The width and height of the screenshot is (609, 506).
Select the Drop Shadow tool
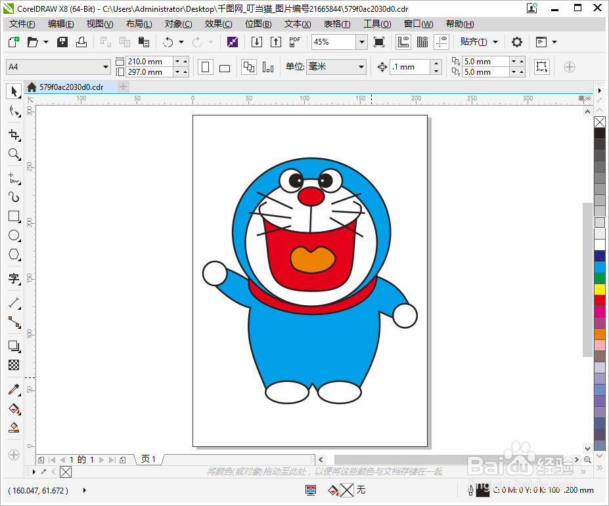(14, 346)
